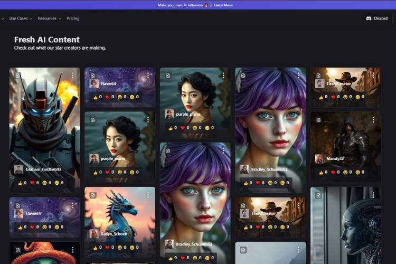Click the Discord icon in header

point(369,18)
